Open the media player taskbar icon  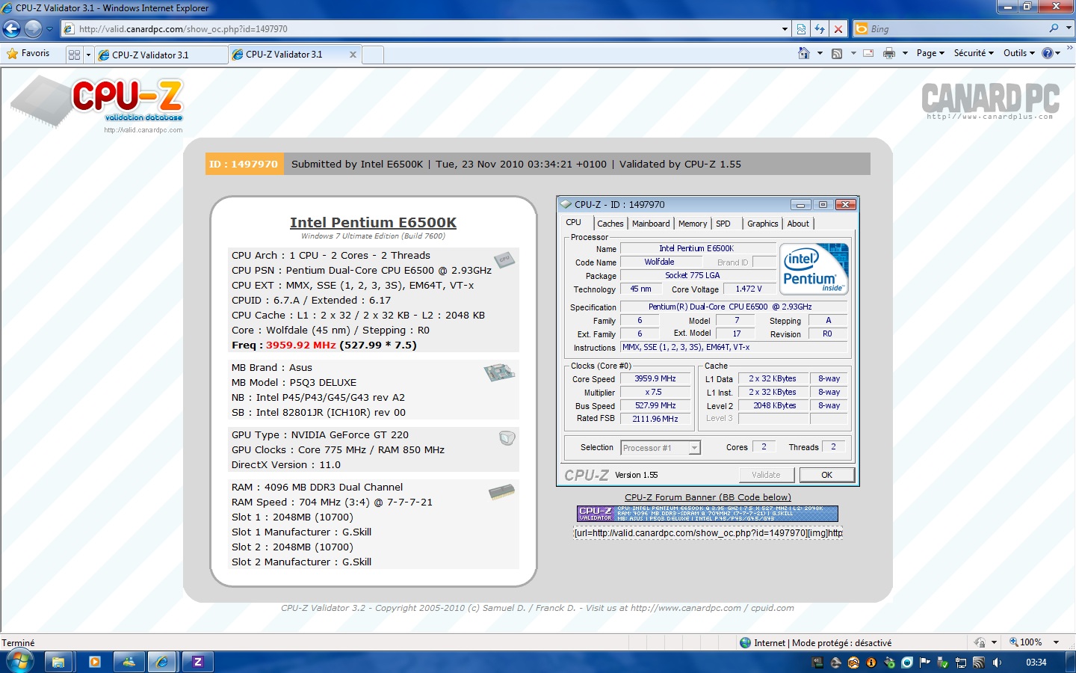pos(94,662)
